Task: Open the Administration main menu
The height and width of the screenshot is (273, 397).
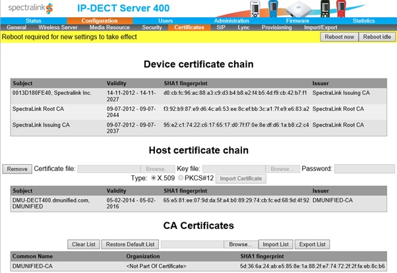Action: [231, 21]
